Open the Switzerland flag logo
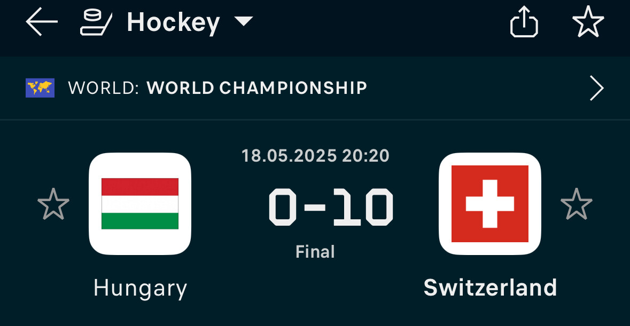The width and height of the screenshot is (630, 326). pyautogui.click(x=490, y=204)
